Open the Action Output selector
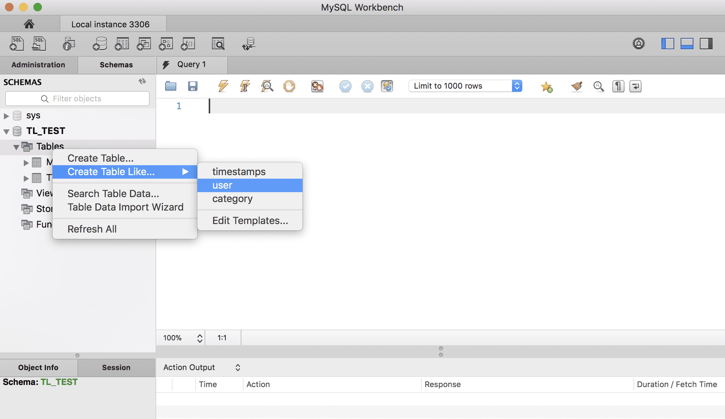This screenshot has height=419, width=725. [x=202, y=367]
